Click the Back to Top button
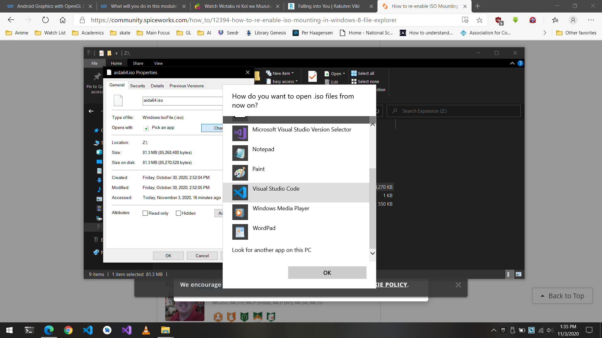The width and height of the screenshot is (602, 338). tap(562, 296)
